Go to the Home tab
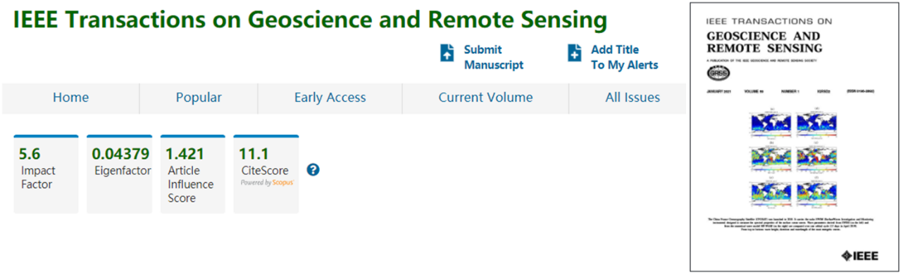The image size is (903, 274). [x=70, y=98]
